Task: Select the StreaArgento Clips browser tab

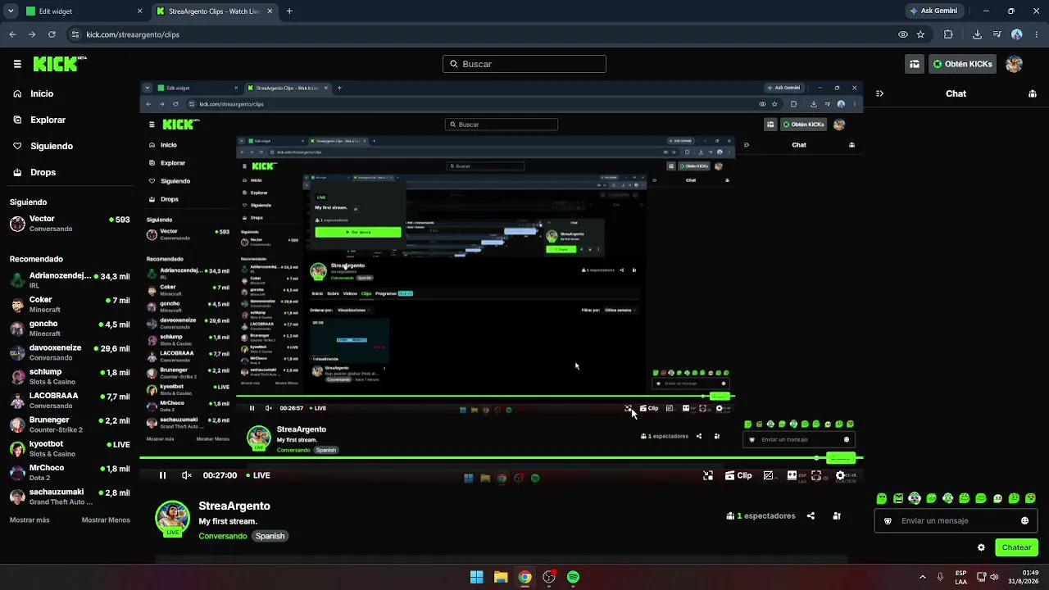Action: [x=213, y=11]
